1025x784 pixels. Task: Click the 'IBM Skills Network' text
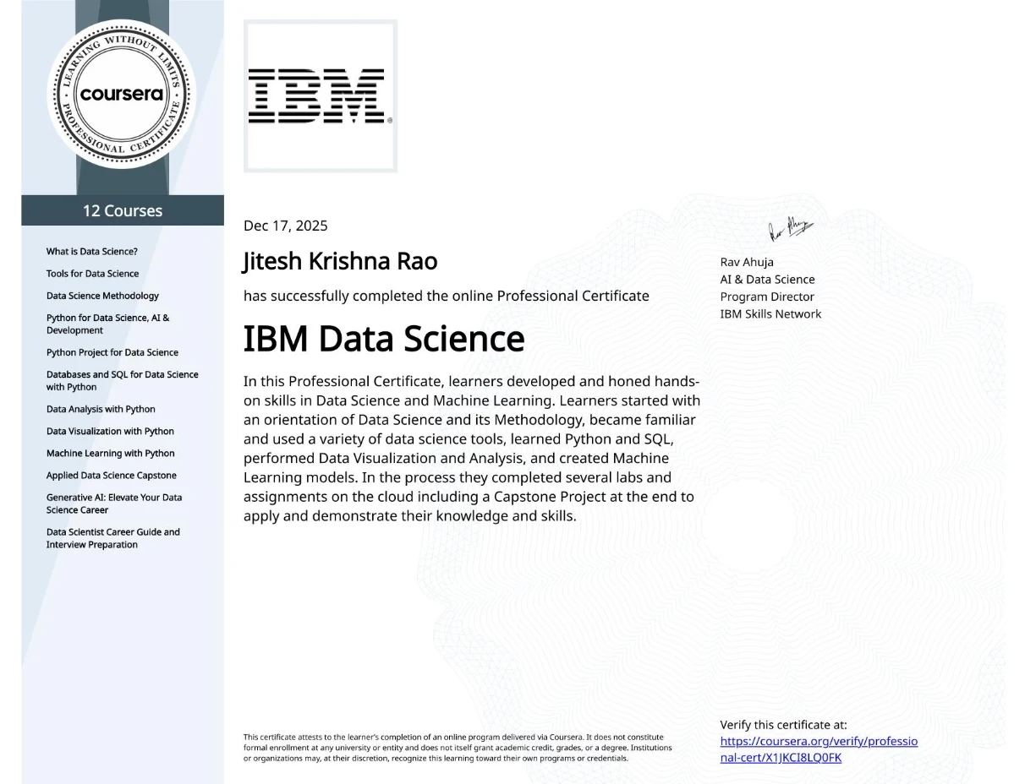(x=770, y=314)
